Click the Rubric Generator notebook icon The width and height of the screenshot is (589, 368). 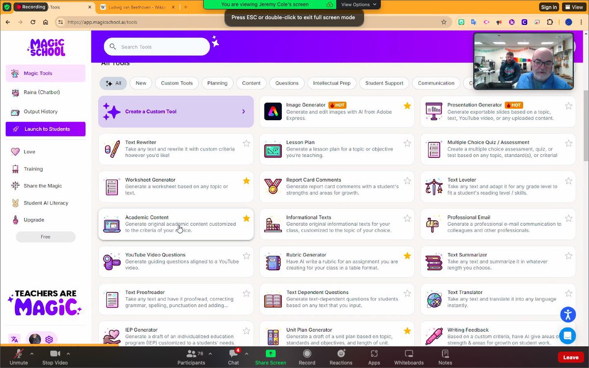273,262
